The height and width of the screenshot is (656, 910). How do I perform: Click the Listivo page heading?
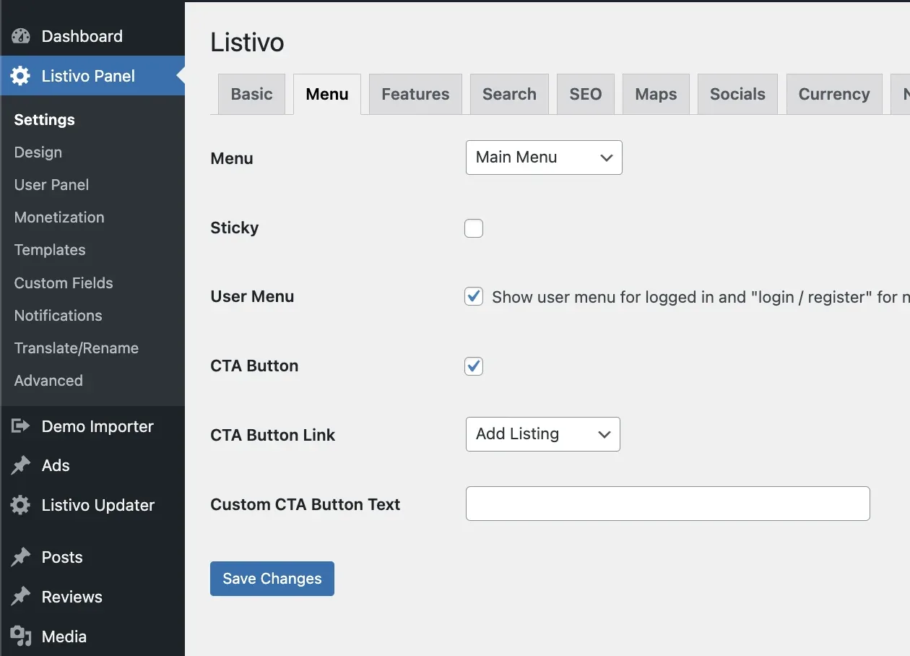coord(247,43)
